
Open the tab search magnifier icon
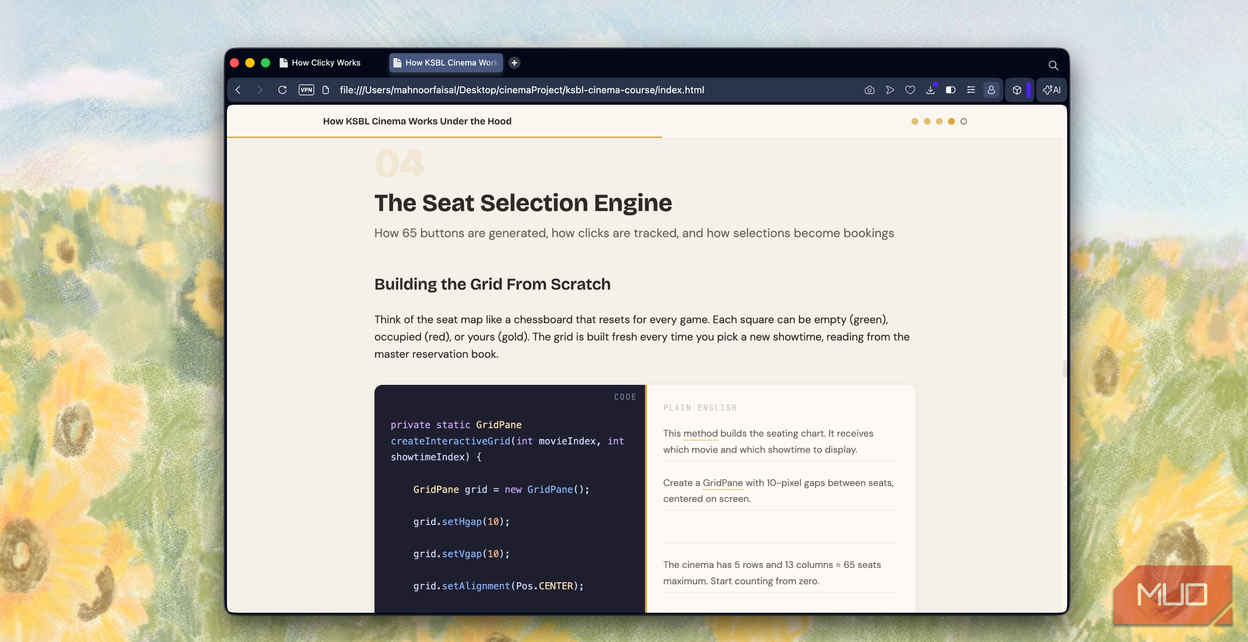point(1053,65)
